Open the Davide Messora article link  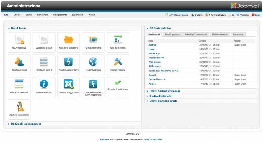(x=157, y=79)
